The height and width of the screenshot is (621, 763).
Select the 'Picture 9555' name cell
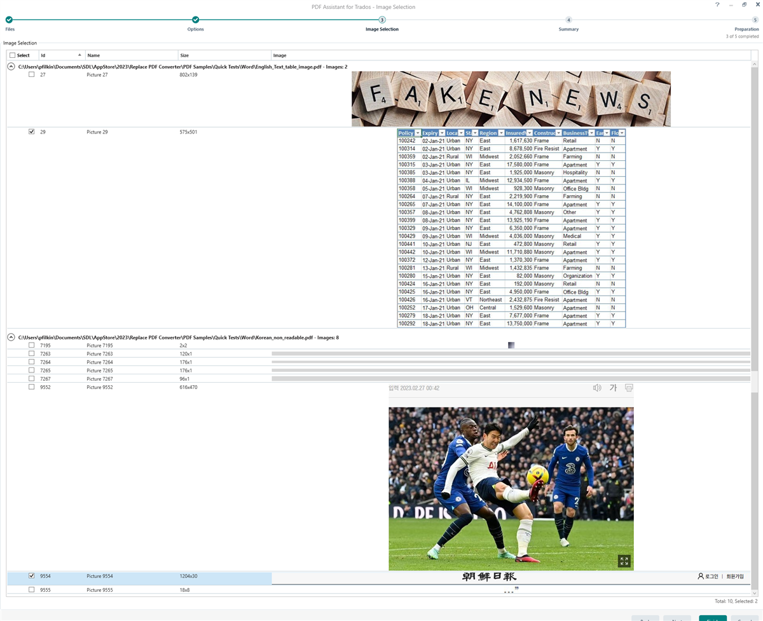[x=100, y=590]
